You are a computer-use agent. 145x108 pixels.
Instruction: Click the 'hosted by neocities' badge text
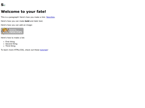coord(16,31)
